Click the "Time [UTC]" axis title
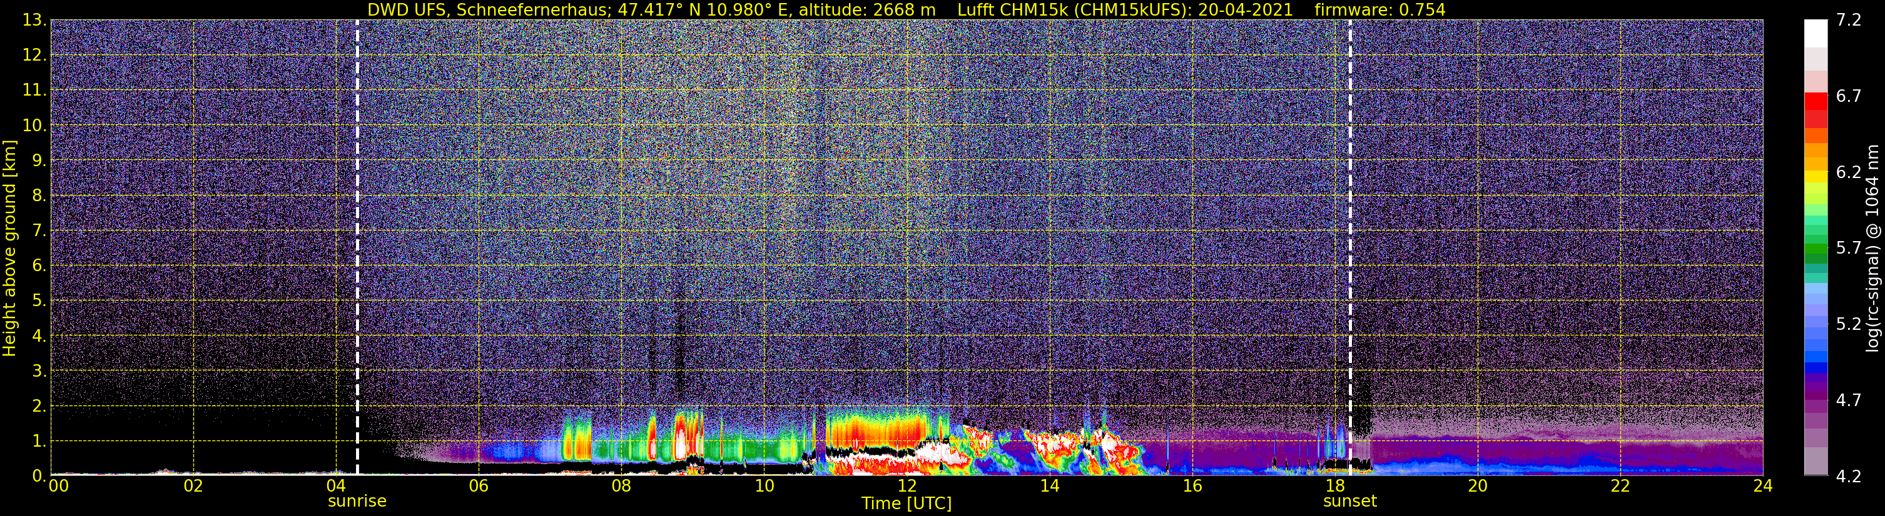The width and height of the screenshot is (1885, 516). click(907, 504)
